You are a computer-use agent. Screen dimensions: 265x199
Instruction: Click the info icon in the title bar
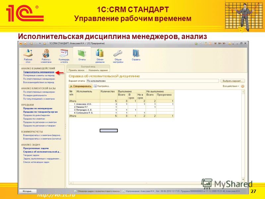[230, 43]
